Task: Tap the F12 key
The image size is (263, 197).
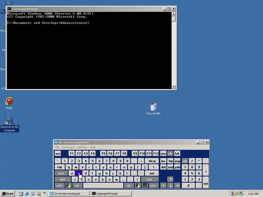Action: click(x=156, y=154)
